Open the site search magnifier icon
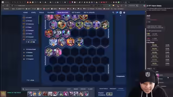Screen dimensions: 173x97 tap(113, 13)
